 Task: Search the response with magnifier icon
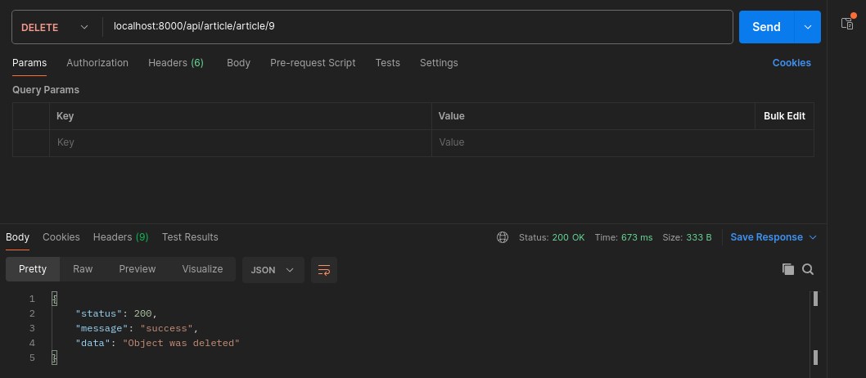click(x=808, y=269)
